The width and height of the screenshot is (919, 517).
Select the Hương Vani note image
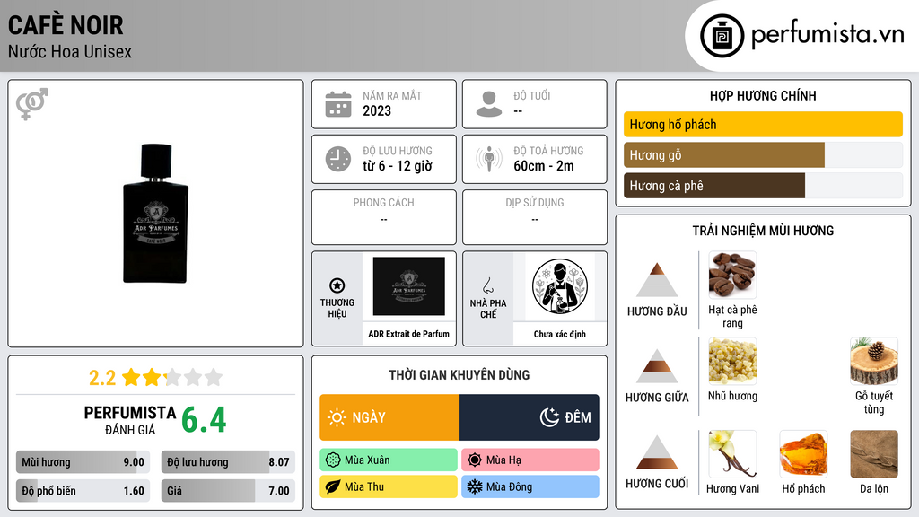tap(732, 454)
